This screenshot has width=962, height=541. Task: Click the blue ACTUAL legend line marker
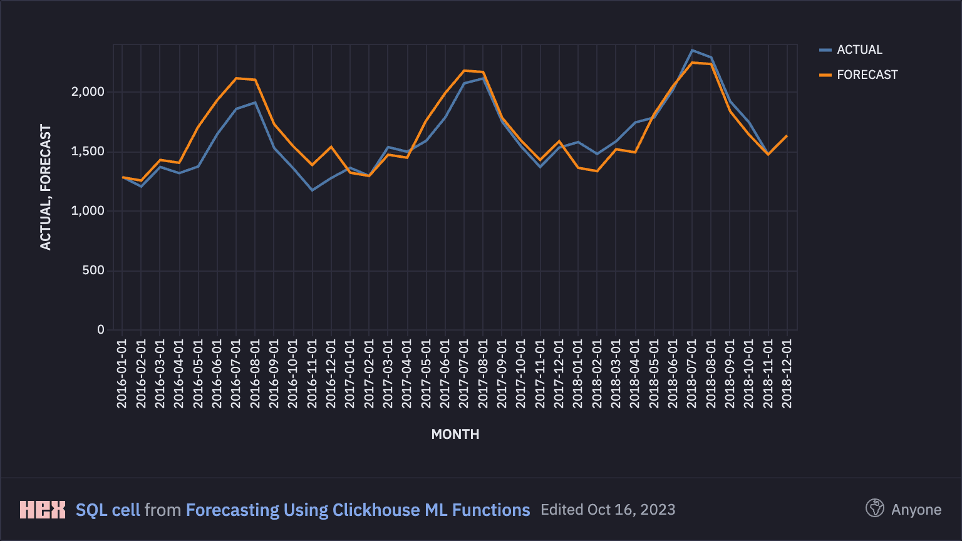(825, 50)
